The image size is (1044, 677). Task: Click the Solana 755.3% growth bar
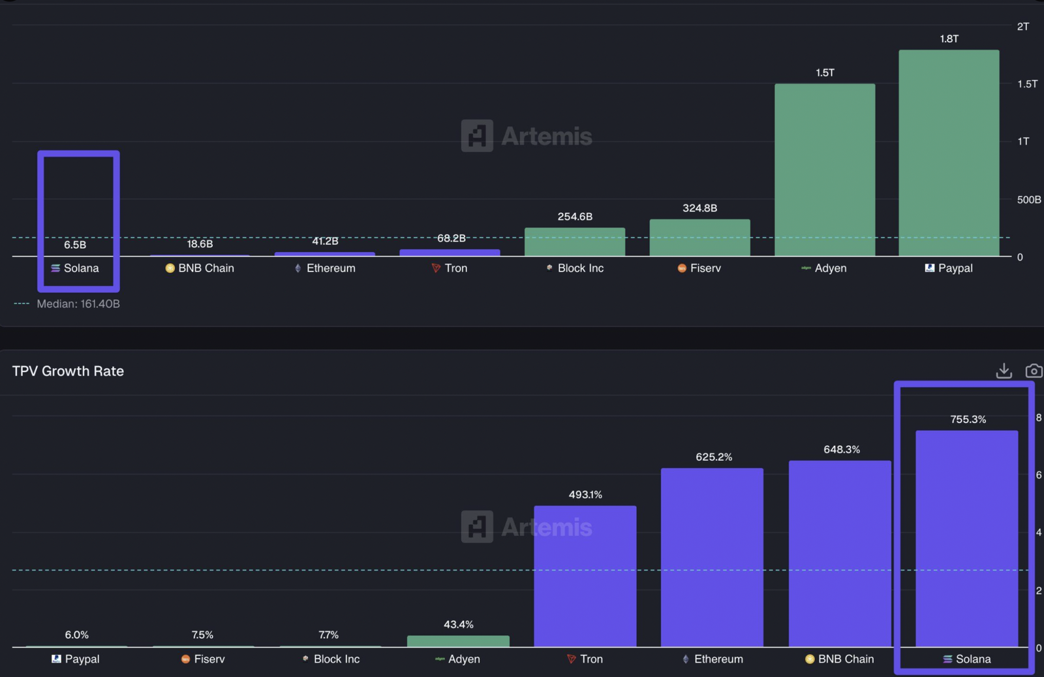tap(966, 539)
